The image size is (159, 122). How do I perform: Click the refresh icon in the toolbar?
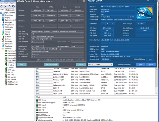13,6
